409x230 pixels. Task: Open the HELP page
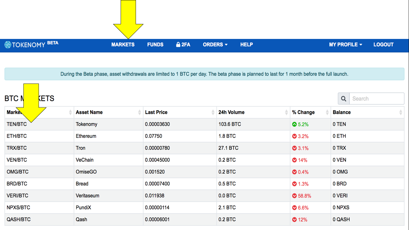[x=247, y=45]
